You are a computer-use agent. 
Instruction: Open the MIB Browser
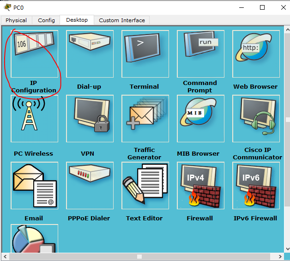tap(201, 119)
